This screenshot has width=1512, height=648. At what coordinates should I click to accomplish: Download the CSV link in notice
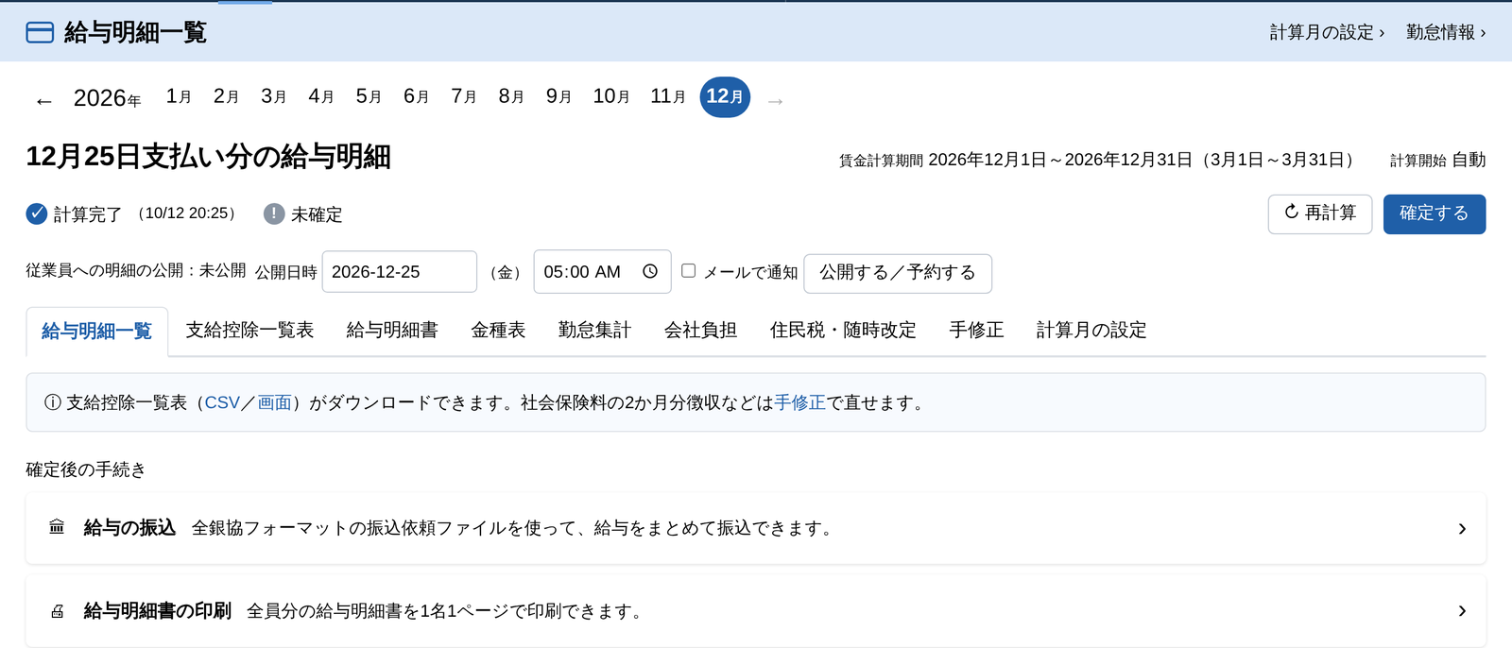(222, 402)
